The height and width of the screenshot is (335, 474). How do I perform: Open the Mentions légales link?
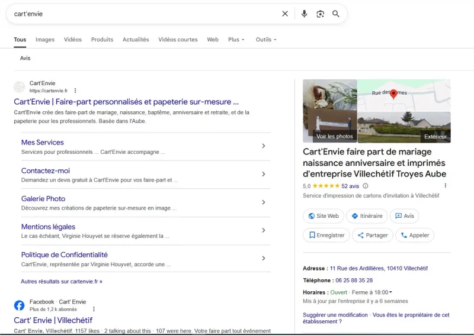(48, 227)
